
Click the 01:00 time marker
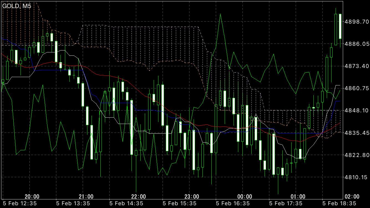pyautogui.click(x=298, y=197)
